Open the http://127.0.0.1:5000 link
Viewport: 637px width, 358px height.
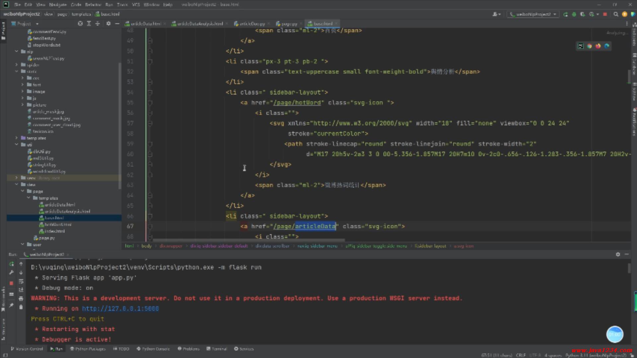click(120, 309)
